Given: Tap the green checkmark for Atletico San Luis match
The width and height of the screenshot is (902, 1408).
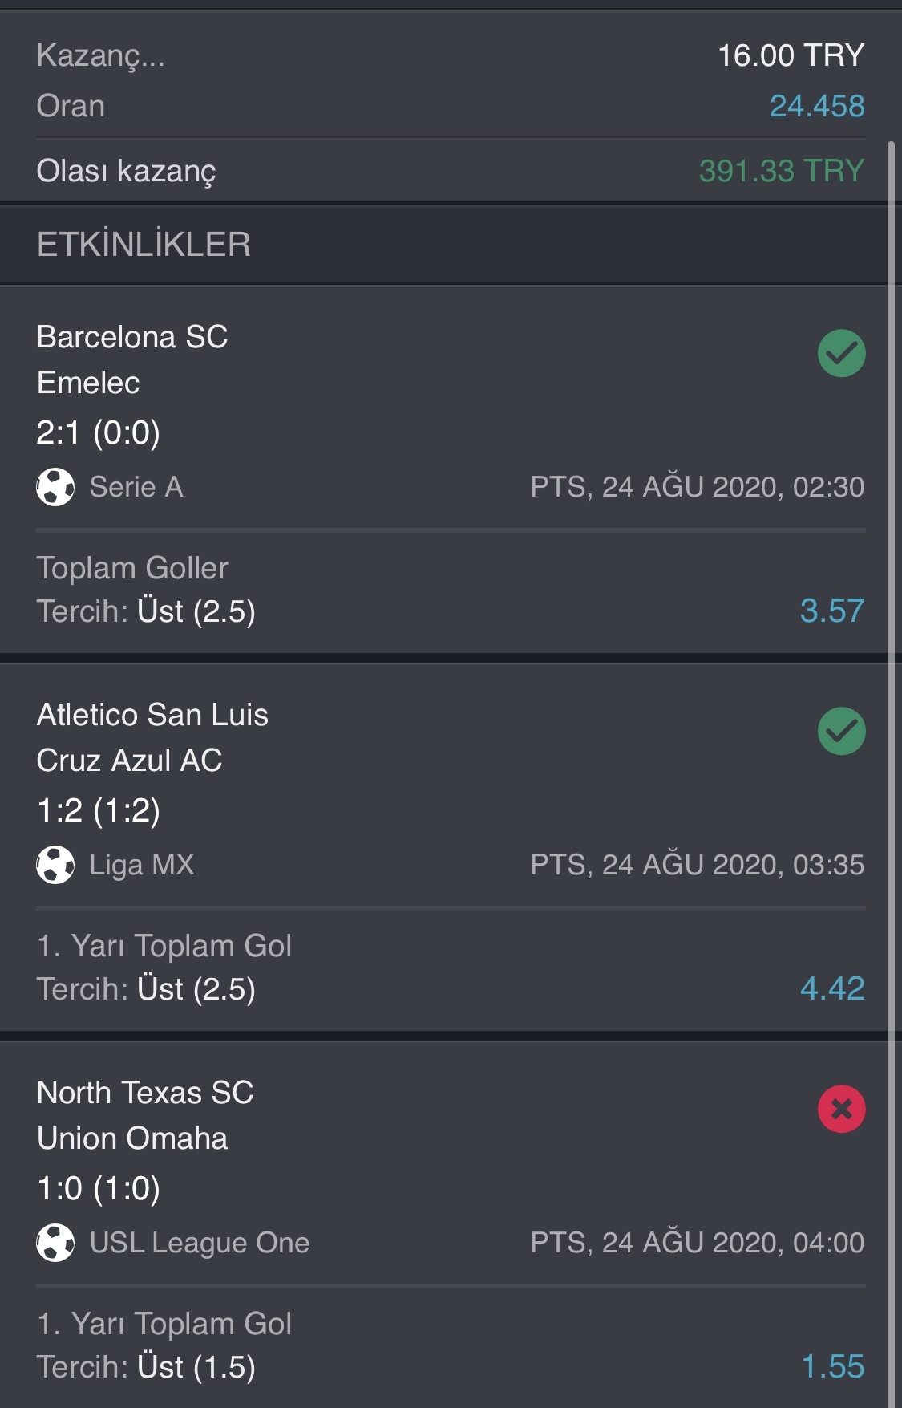Looking at the screenshot, I should (841, 731).
